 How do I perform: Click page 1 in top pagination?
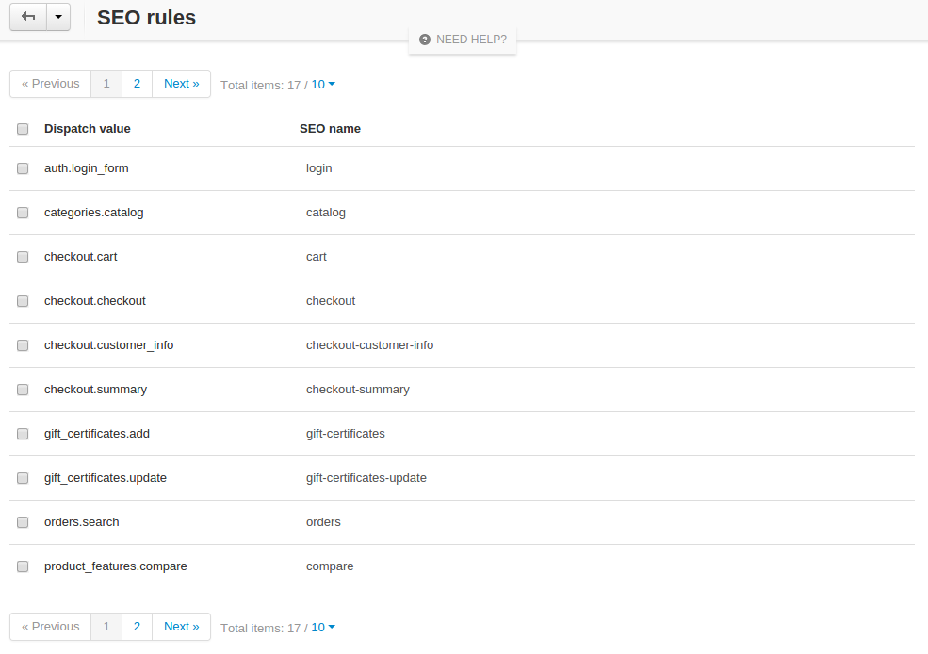106,84
